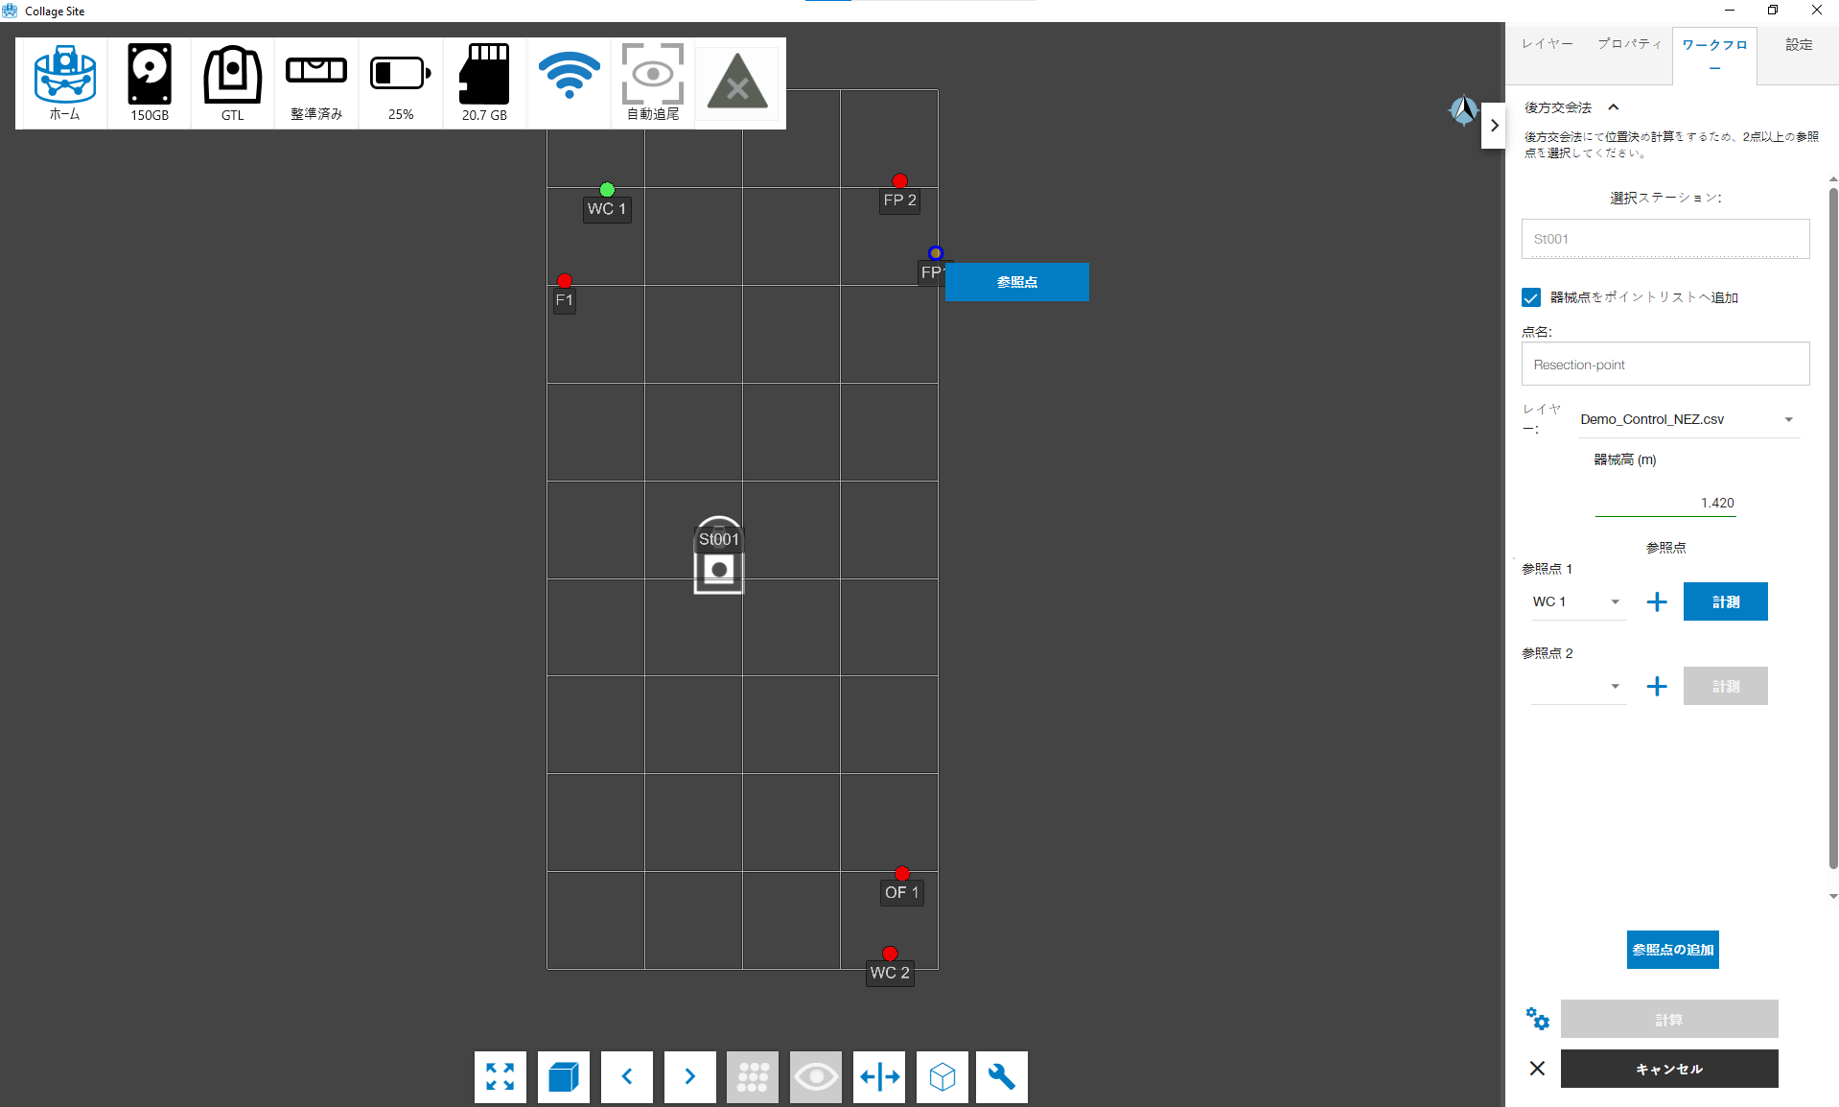Toggle the eye visibility button in bottom toolbar
1839x1107 pixels.
click(815, 1076)
